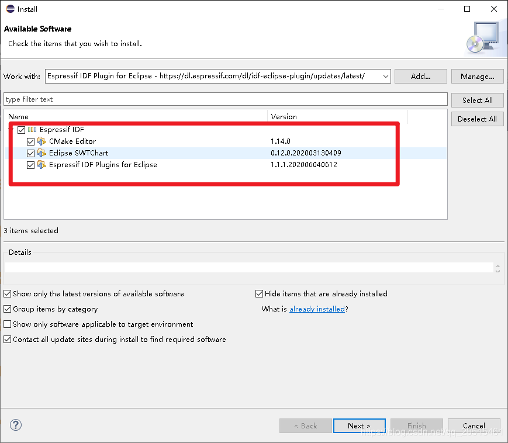Click version 1.14.0 cell

tap(280, 141)
